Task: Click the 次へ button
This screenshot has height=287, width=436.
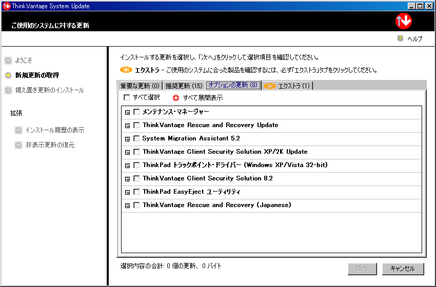Action: (x=362, y=269)
